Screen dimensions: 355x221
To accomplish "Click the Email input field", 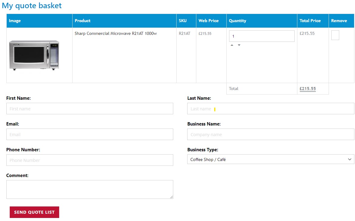I will pyautogui.click(x=90, y=134).
